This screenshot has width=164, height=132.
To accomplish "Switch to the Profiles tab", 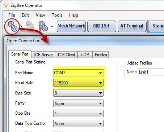I will [x=101, y=55].
